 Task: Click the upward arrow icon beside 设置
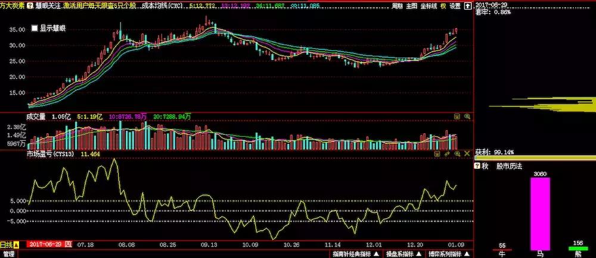467,6
